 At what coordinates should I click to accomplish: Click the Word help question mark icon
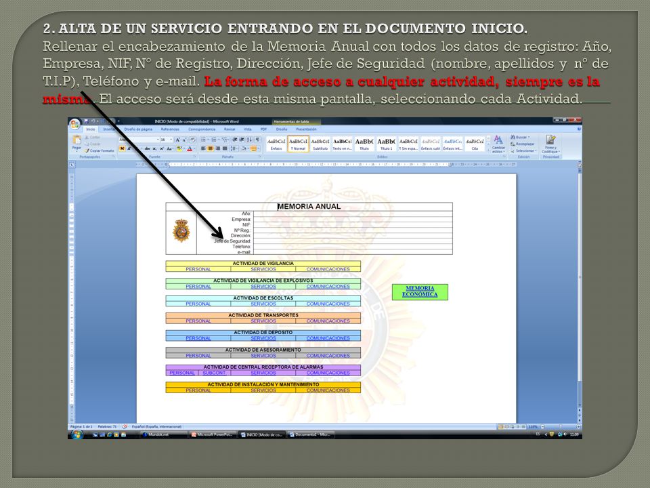(x=579, y=129)
